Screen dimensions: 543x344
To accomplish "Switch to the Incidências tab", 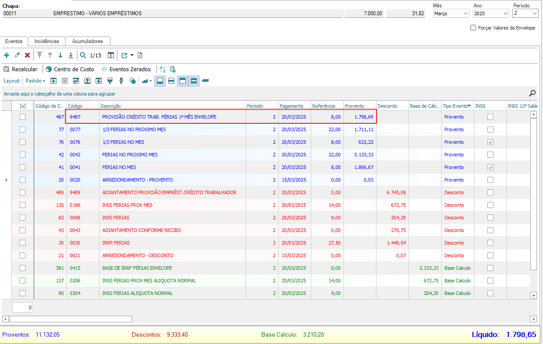I will (47, 41).
